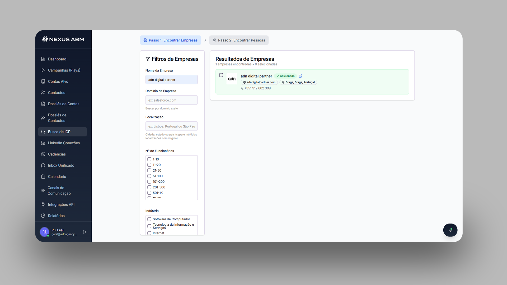Open Dashboard via its chart icon
Image resolution: width=507 pixels, height=285 pixels.
[x=43, y=59]
